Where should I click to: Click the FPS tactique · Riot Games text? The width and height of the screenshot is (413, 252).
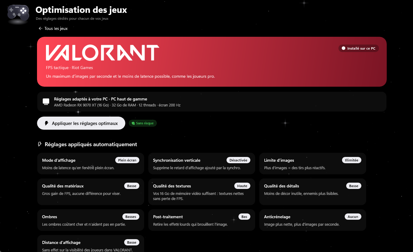70,68
